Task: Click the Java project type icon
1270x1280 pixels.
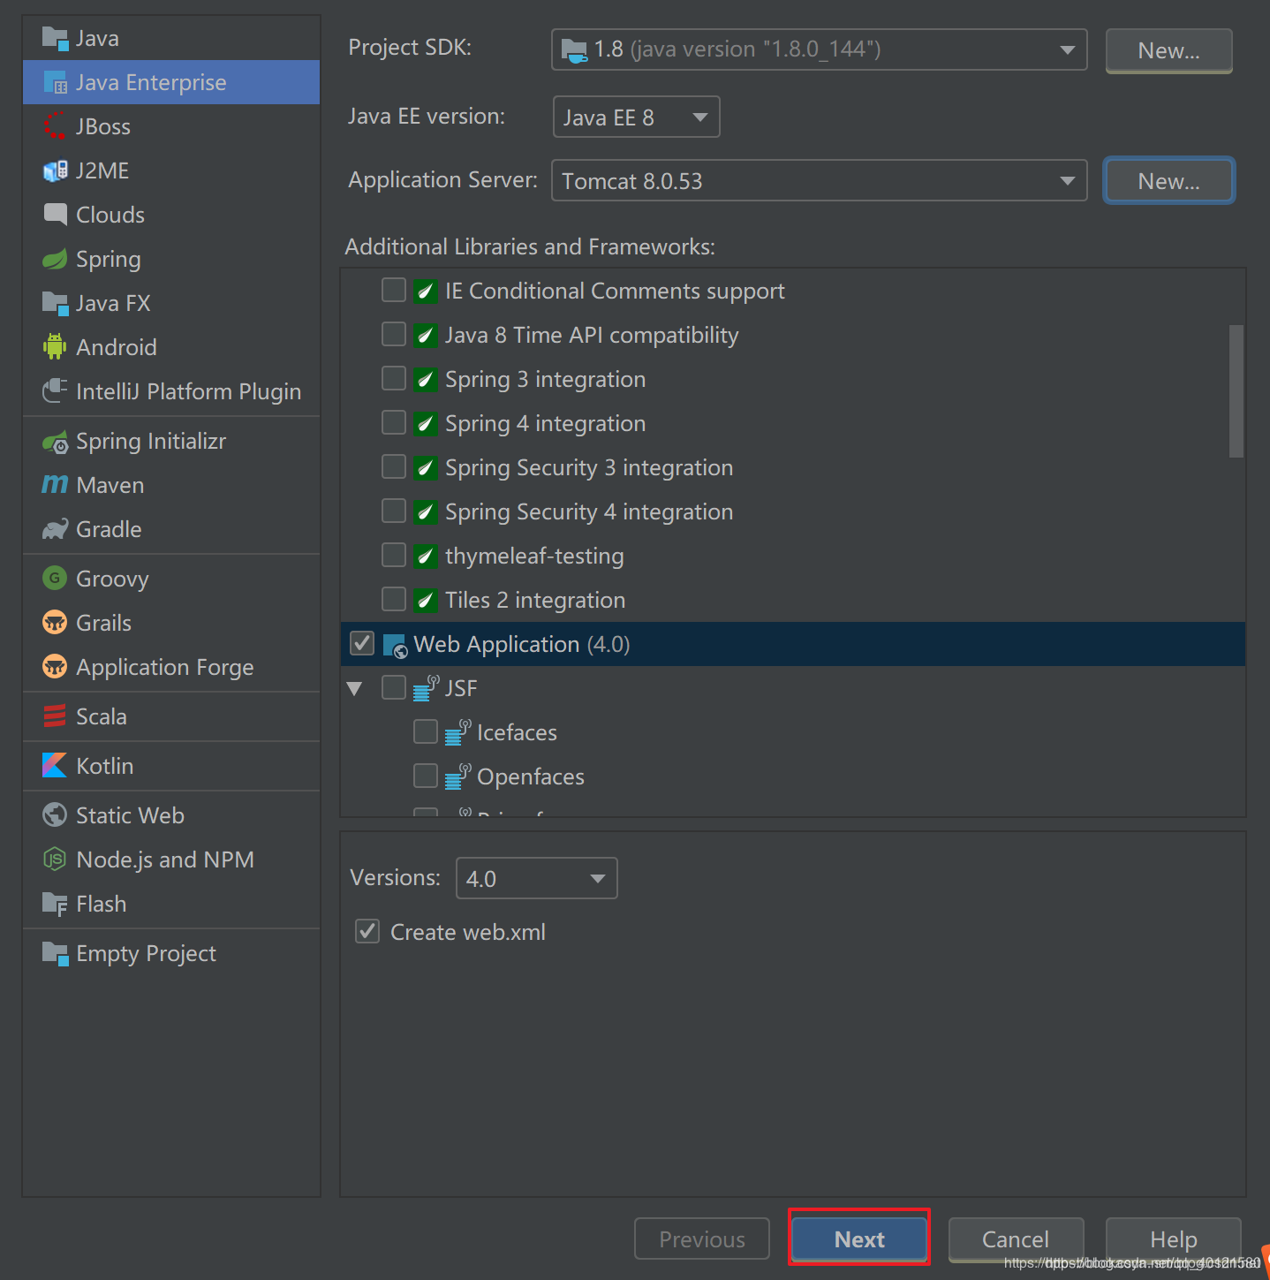Action: click(x=55, y=38)
